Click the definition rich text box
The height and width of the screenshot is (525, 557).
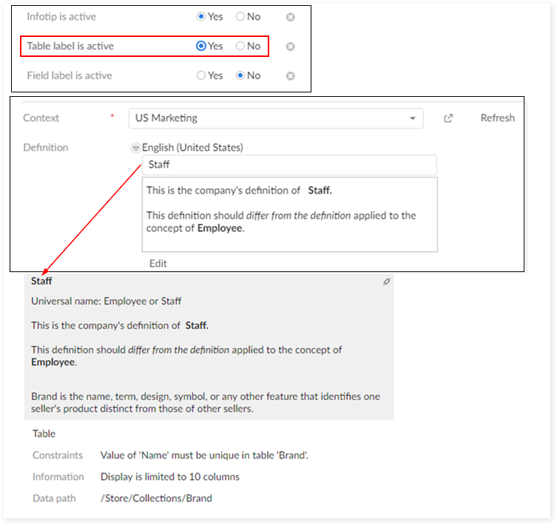tap(289, 214)
